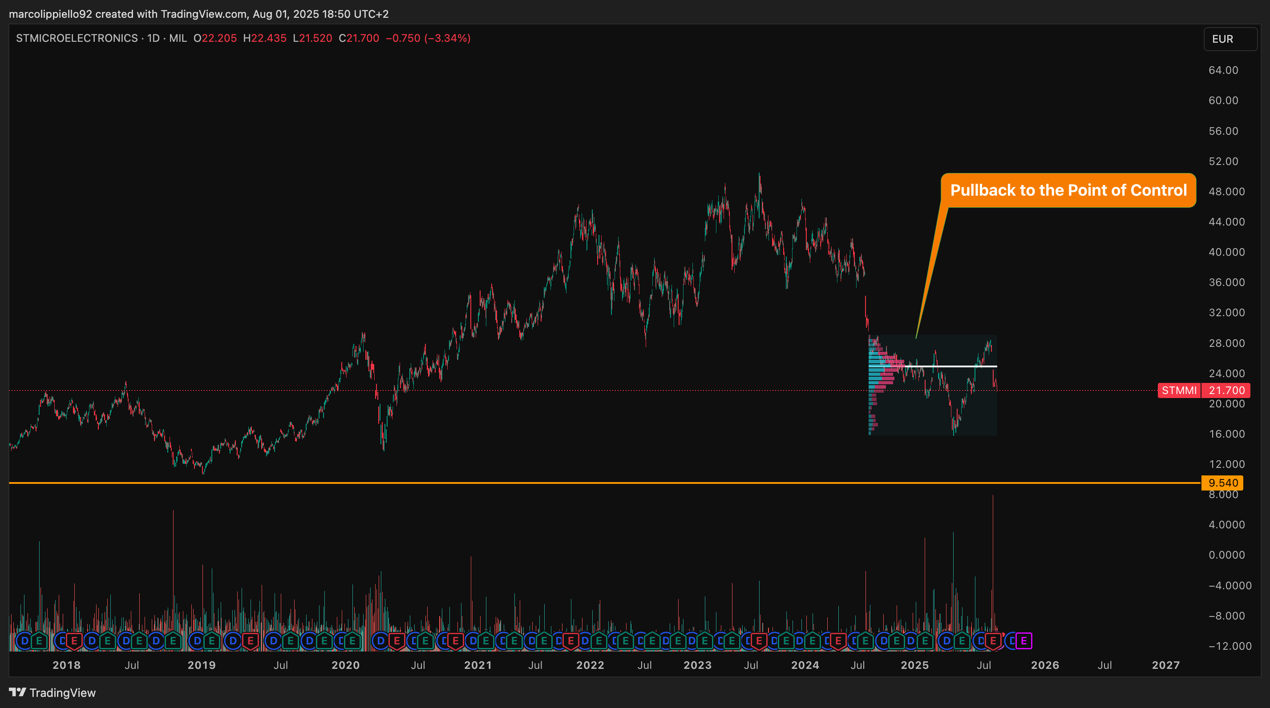This screenshot has height=708, width=1270.
Task: Click the red STMMI price tag
Action: 1179,390
